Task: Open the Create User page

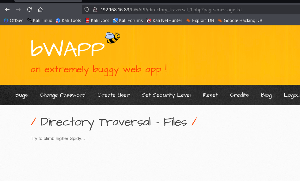Action: pyautogui.click(x=114, y=95)
